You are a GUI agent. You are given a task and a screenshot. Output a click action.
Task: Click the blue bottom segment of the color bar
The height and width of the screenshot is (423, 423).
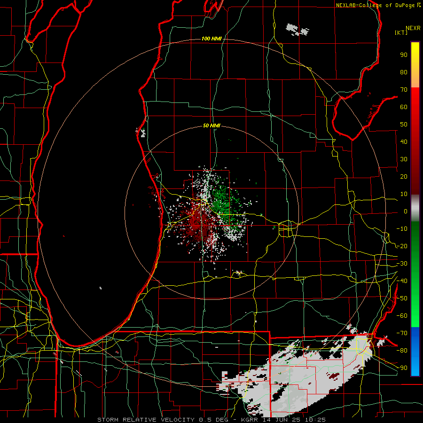point(415,352)
